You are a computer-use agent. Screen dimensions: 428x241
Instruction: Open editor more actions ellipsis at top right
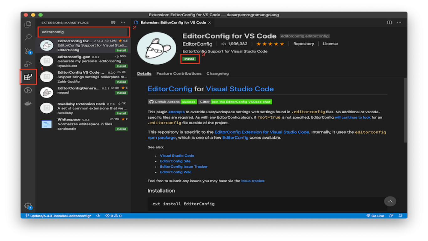point(399,23)
